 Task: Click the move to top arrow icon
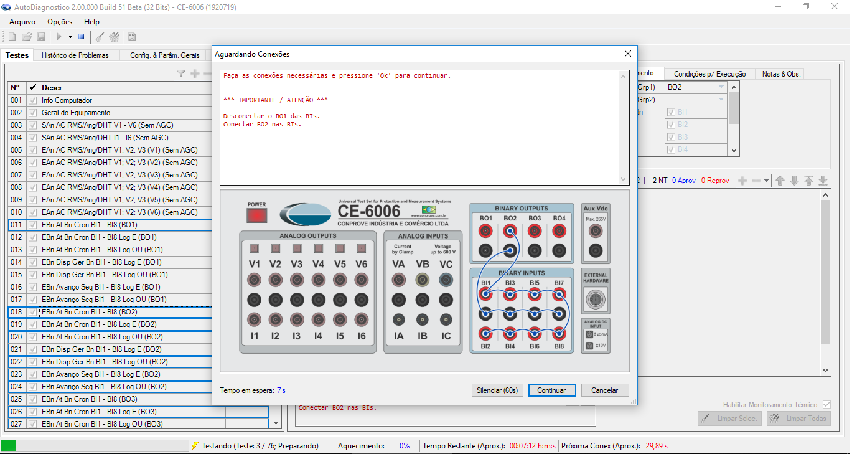808,181
